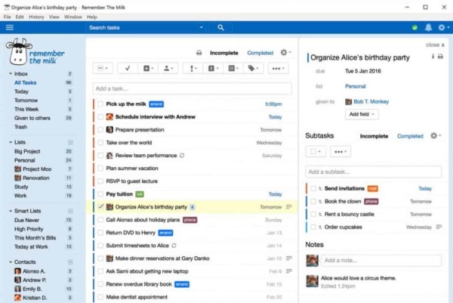453x303 pixels.
Task: Open the move-to-list toolbar button
Action: pos(213,68)
